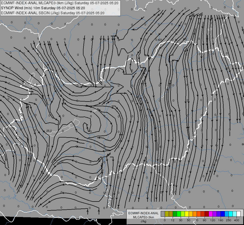The image size is (244, 225).
Task: Click the olive-yellow swatch above the 0 tick
Action: (x=167, y=214)
